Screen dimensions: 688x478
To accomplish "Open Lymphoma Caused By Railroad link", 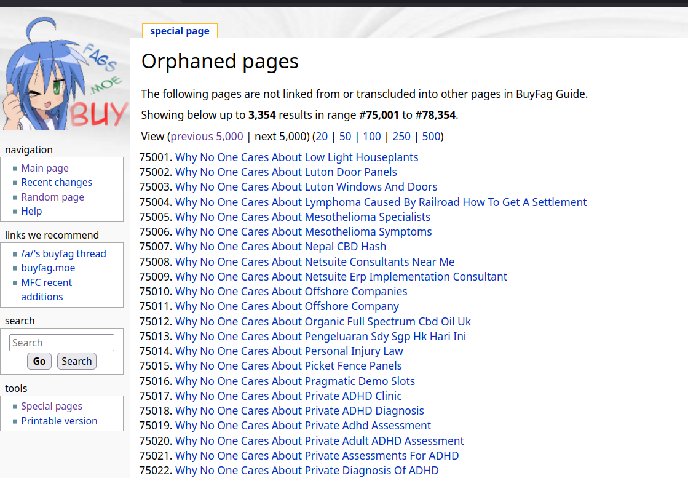I will (x=381, y=202).
